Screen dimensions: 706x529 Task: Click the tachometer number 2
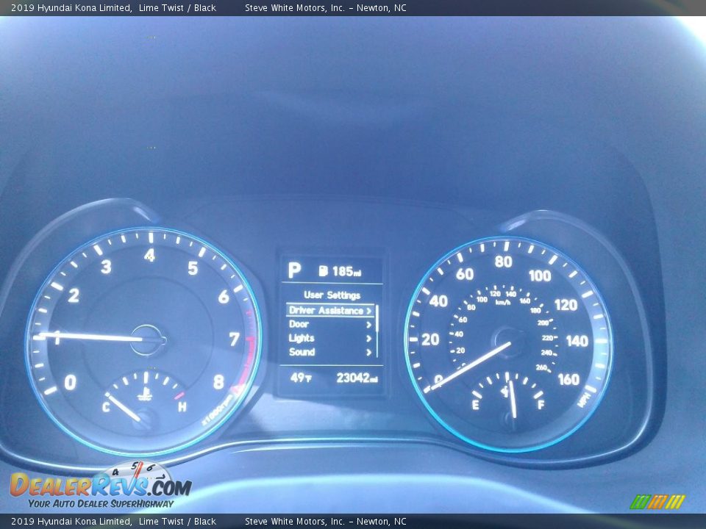74,295
